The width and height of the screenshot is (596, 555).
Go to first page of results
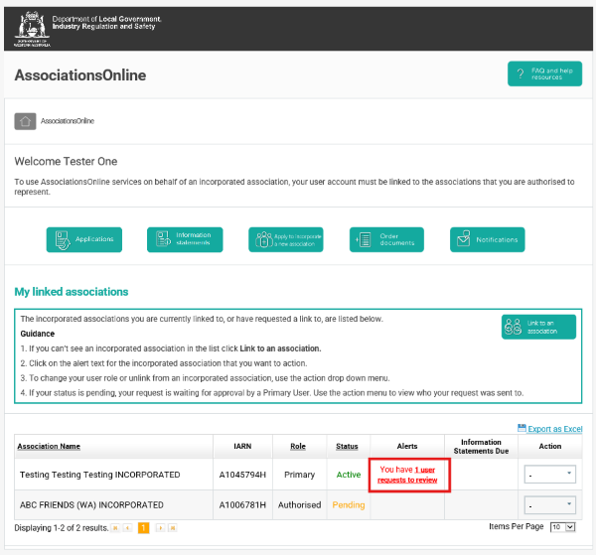[115, 528]
